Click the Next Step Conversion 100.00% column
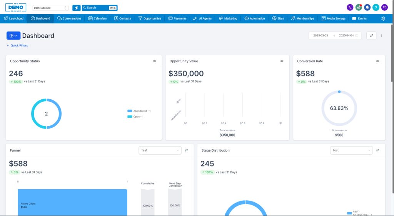Viewport: 394px width, 216px height. click(x=175, y=202)
